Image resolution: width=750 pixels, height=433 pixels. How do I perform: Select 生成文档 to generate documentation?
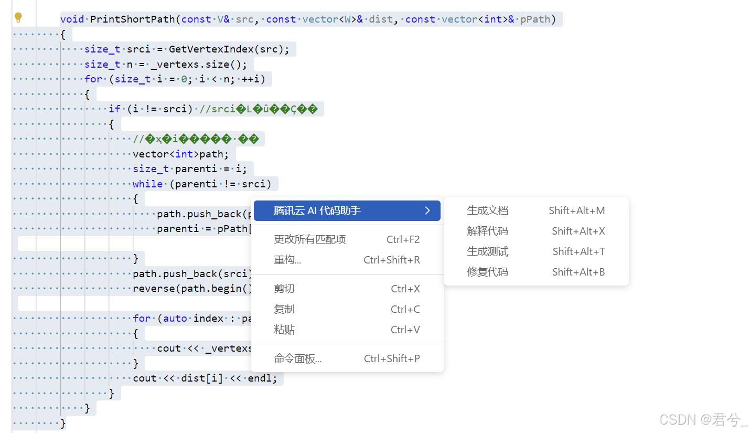(487, 210)
